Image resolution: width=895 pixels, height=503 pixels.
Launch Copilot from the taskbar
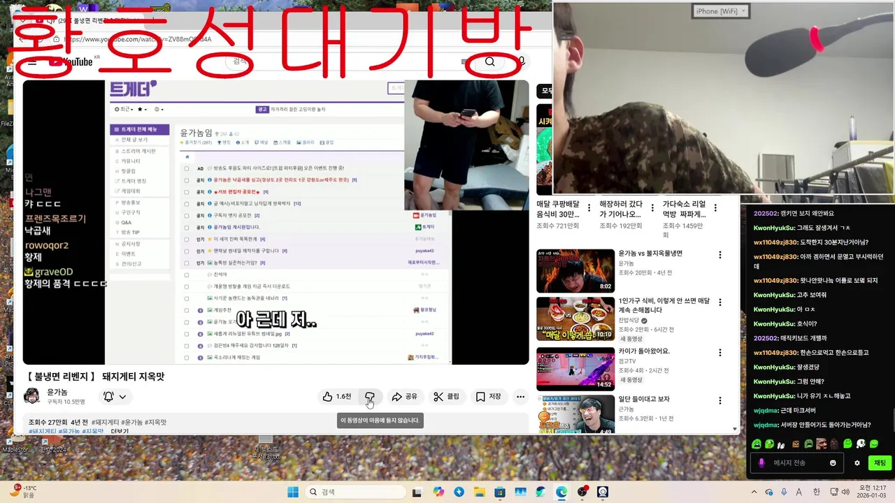438,492
